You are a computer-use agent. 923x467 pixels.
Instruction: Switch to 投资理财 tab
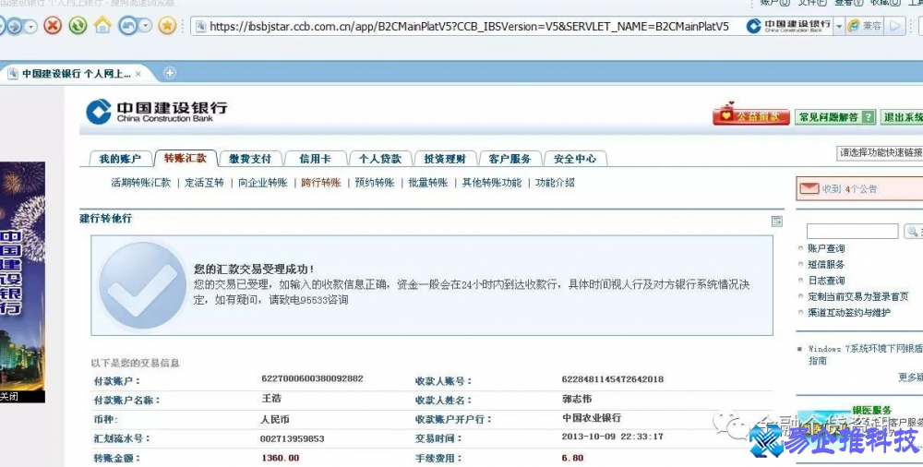coord(445,159)
